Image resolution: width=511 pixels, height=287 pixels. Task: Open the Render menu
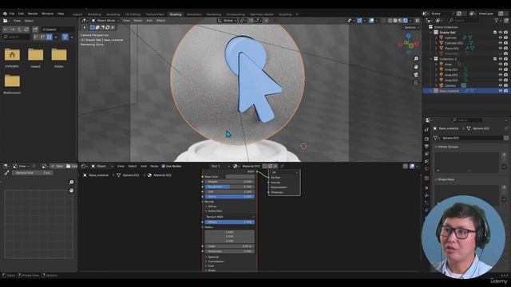[33, 14]
